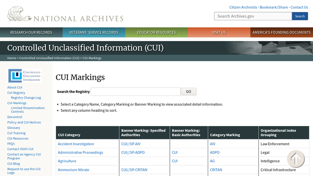Open the Contact Us link

299,7
